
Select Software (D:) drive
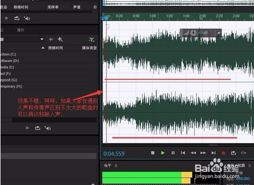click(x=10, y=60)
